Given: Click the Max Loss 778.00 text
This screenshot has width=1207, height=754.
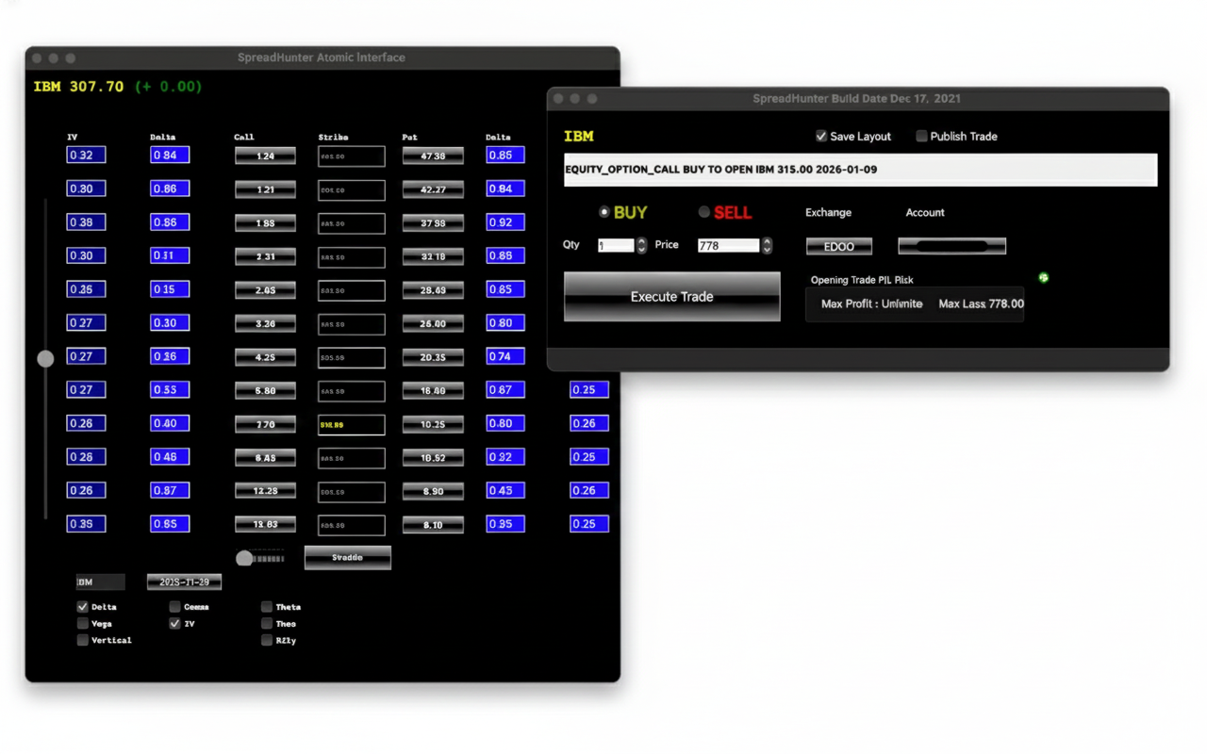Looking at the screenshot, I should 981,304.
